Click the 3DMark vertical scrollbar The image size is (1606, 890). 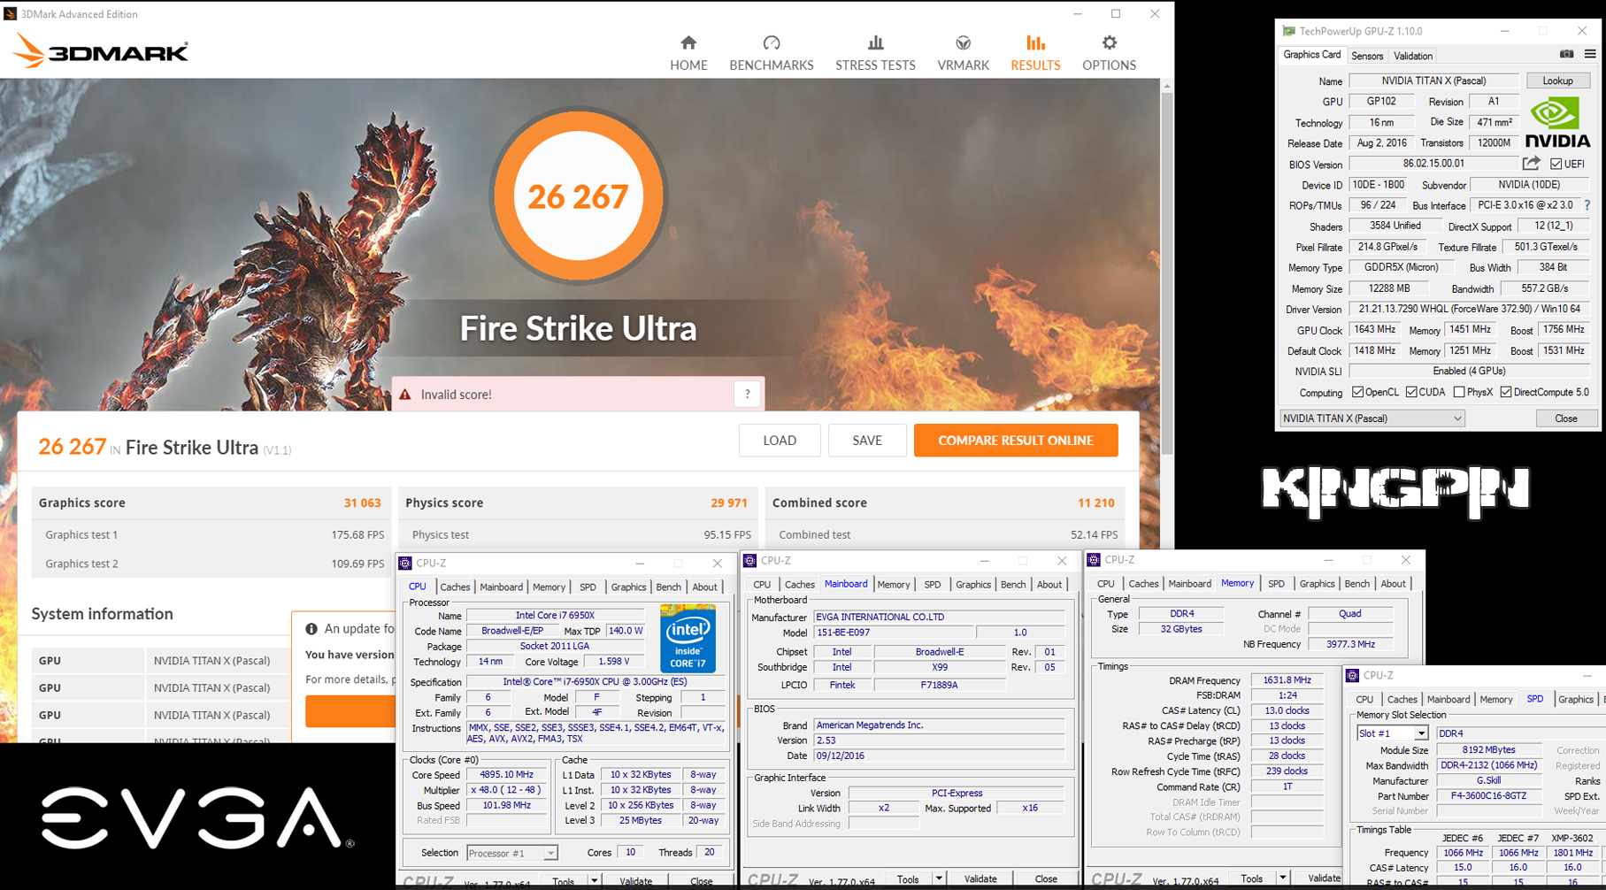pos(1167,274)
